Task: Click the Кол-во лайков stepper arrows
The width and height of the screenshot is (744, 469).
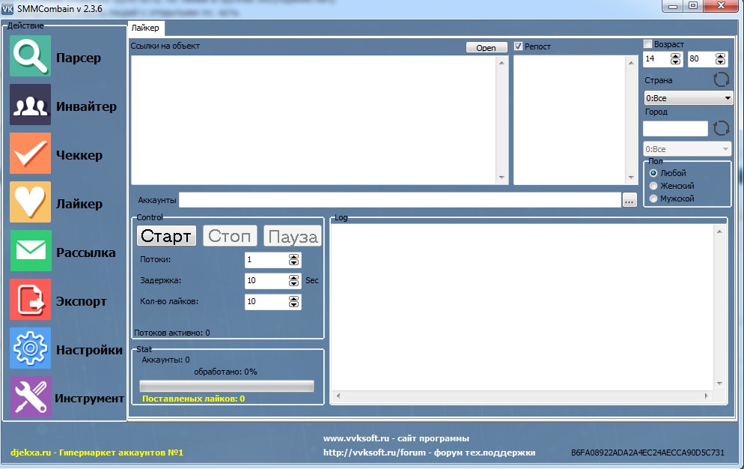Action: point(293,302)
